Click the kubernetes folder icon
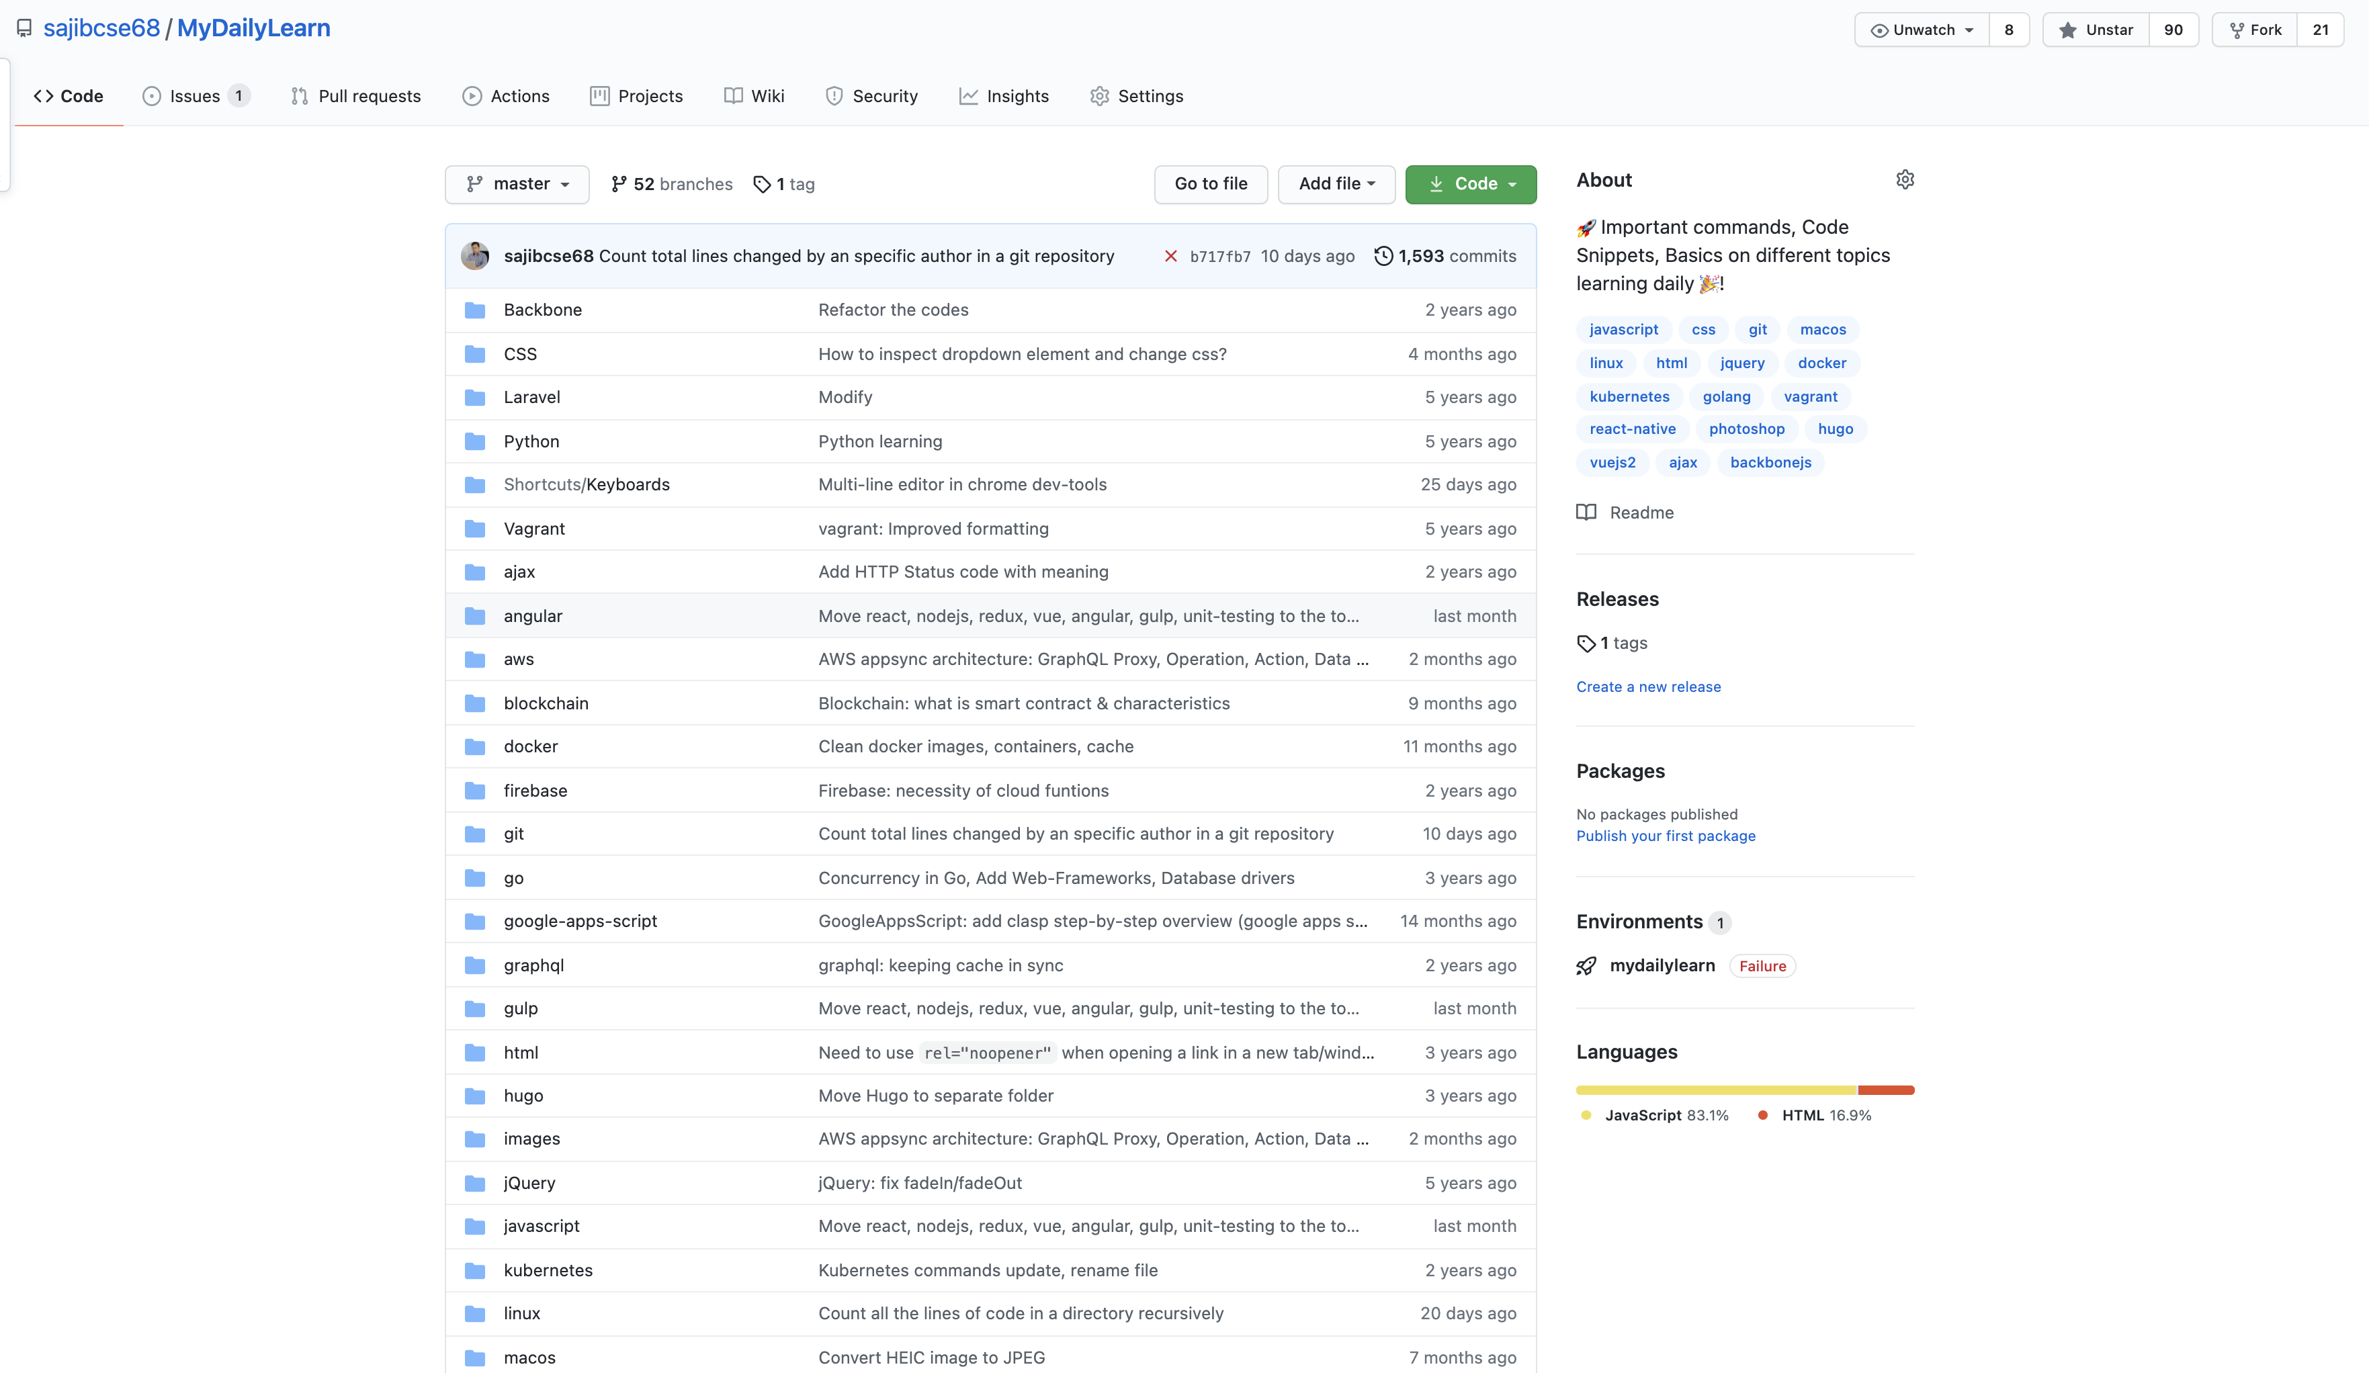Screen dimensions: 2369x1373 475,1271
